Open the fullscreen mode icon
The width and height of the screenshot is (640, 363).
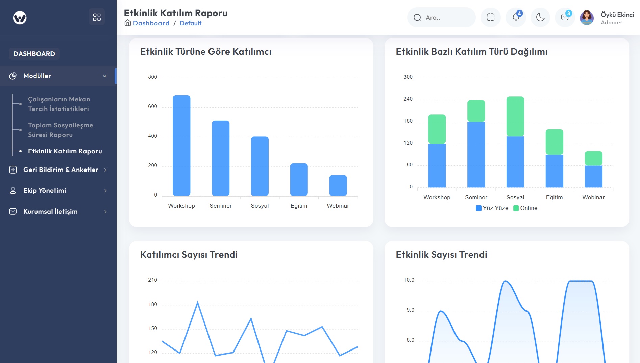point(490,17)
